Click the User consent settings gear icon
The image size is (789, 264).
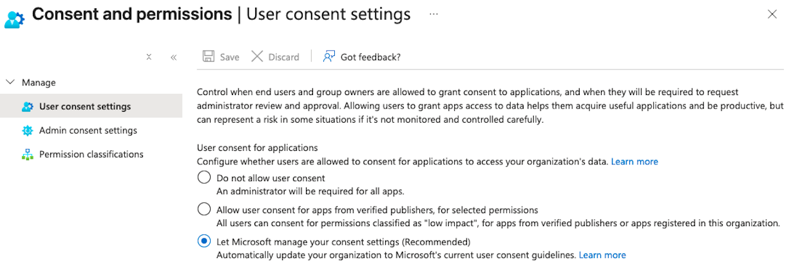[x=27, y=107]
